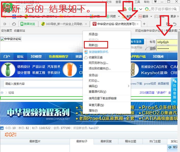The height and width of the screenshot is (152, 180).
Task: Expand the address bar dropdown chevron
Action: coord(141,9)
